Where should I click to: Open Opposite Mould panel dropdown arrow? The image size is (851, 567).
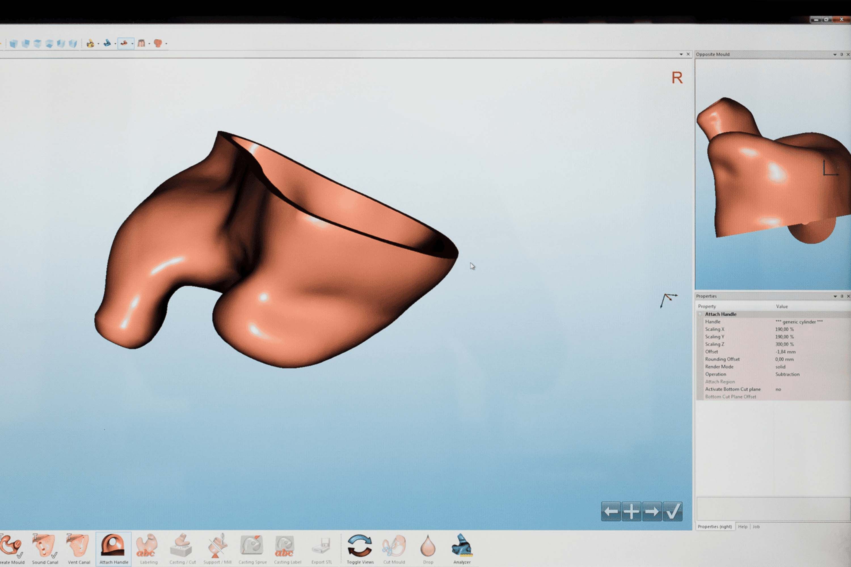[835, 54]
